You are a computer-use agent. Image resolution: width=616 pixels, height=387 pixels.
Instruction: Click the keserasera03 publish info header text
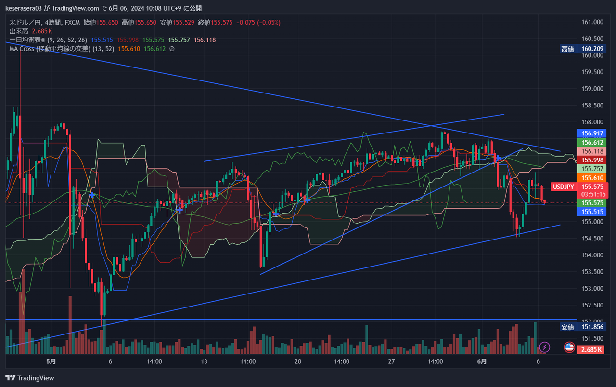click(x=103, y=8)
